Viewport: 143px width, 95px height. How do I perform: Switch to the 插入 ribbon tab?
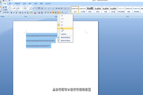(x=10, y=4)
